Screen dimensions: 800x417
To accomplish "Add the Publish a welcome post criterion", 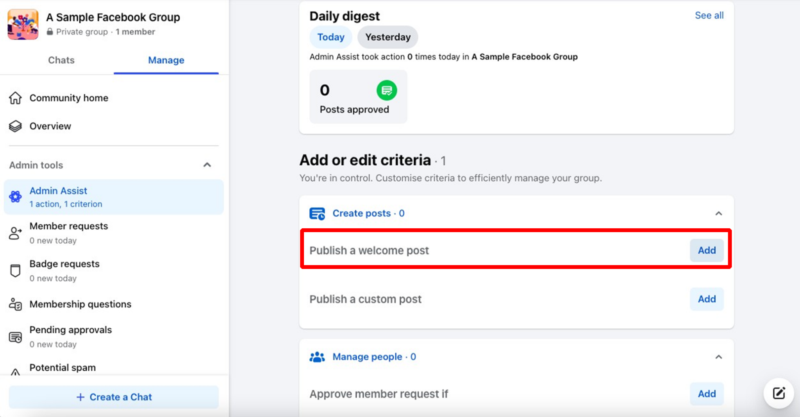I will click(x=706, y=250).
